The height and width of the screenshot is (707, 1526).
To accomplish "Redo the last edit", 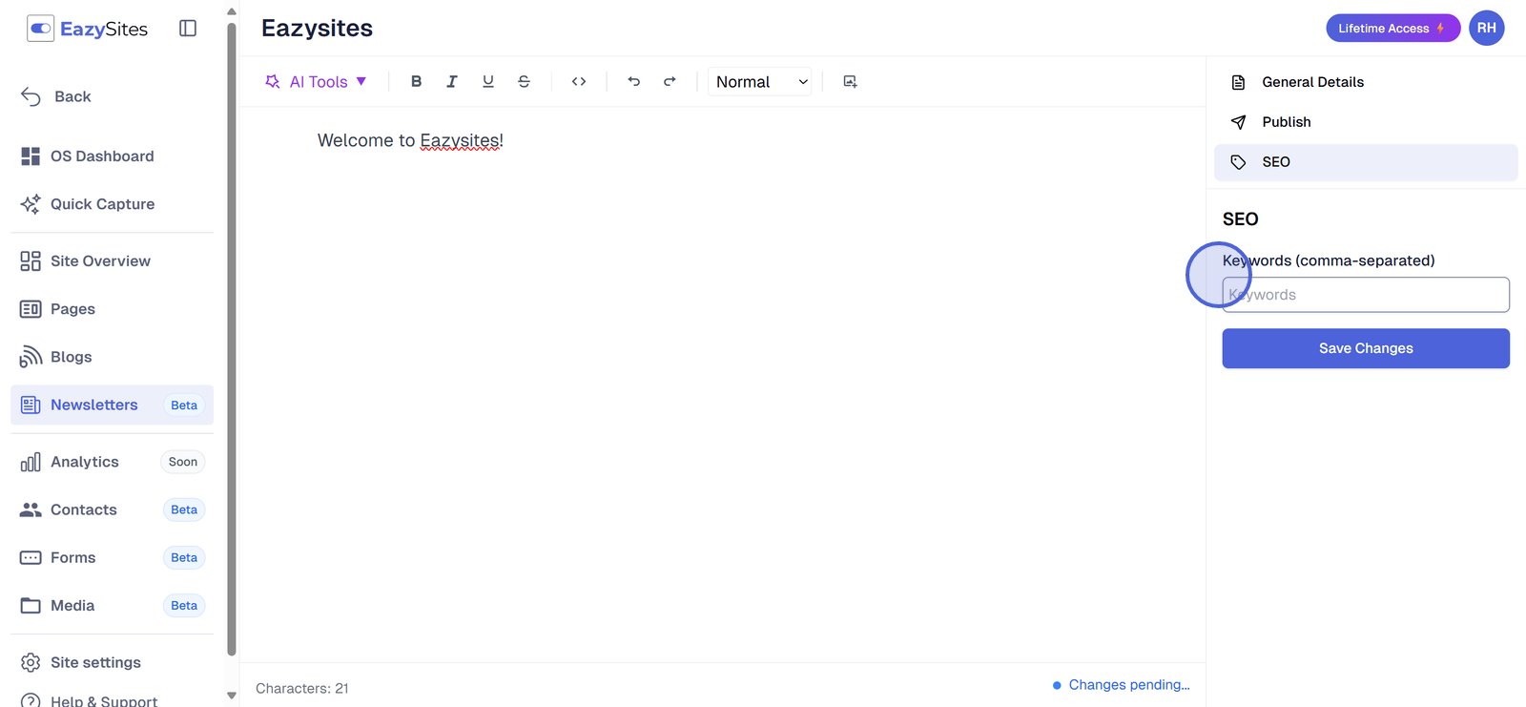I will point(670,82).
